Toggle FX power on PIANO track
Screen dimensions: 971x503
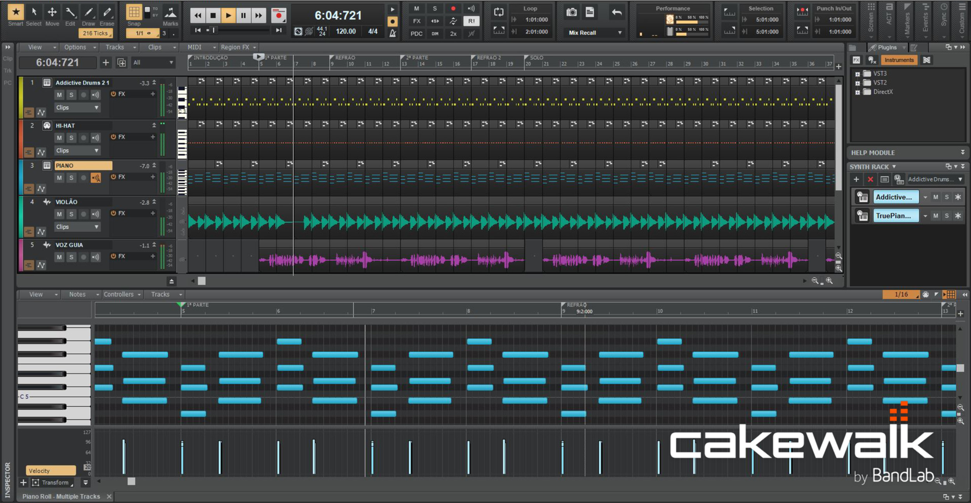(113, 177)
